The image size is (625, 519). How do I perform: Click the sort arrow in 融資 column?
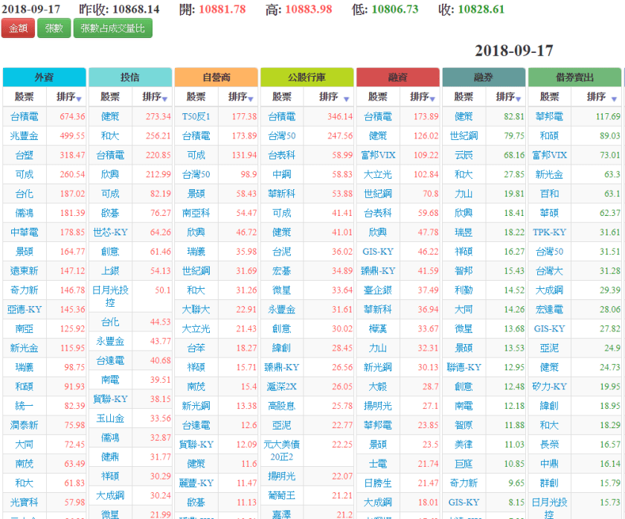[x=433, y=98]
